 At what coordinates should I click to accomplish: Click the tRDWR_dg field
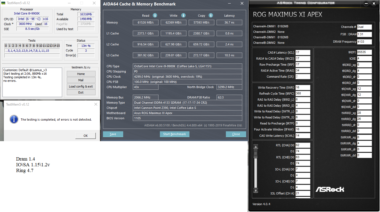click(x=364, y=95)
